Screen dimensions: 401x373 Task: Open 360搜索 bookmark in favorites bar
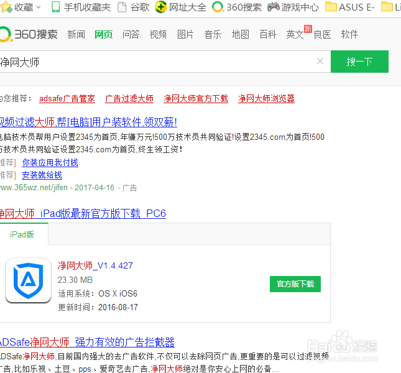pyautogui.click(x=237, y=7)
